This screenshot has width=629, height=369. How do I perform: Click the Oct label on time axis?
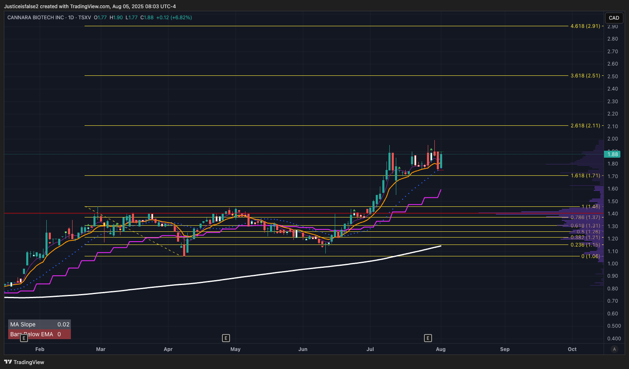[572, 349]
